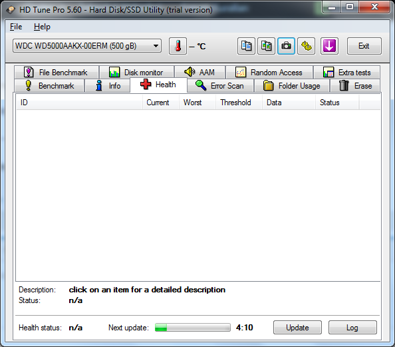The image size is (395, 347).
Task: Click the Next update progress bar
Action: click(192, 328)
